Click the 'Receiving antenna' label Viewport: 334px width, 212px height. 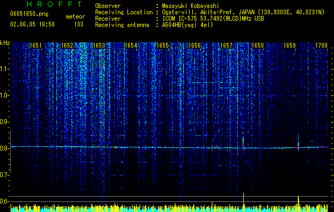coord(122,25)
